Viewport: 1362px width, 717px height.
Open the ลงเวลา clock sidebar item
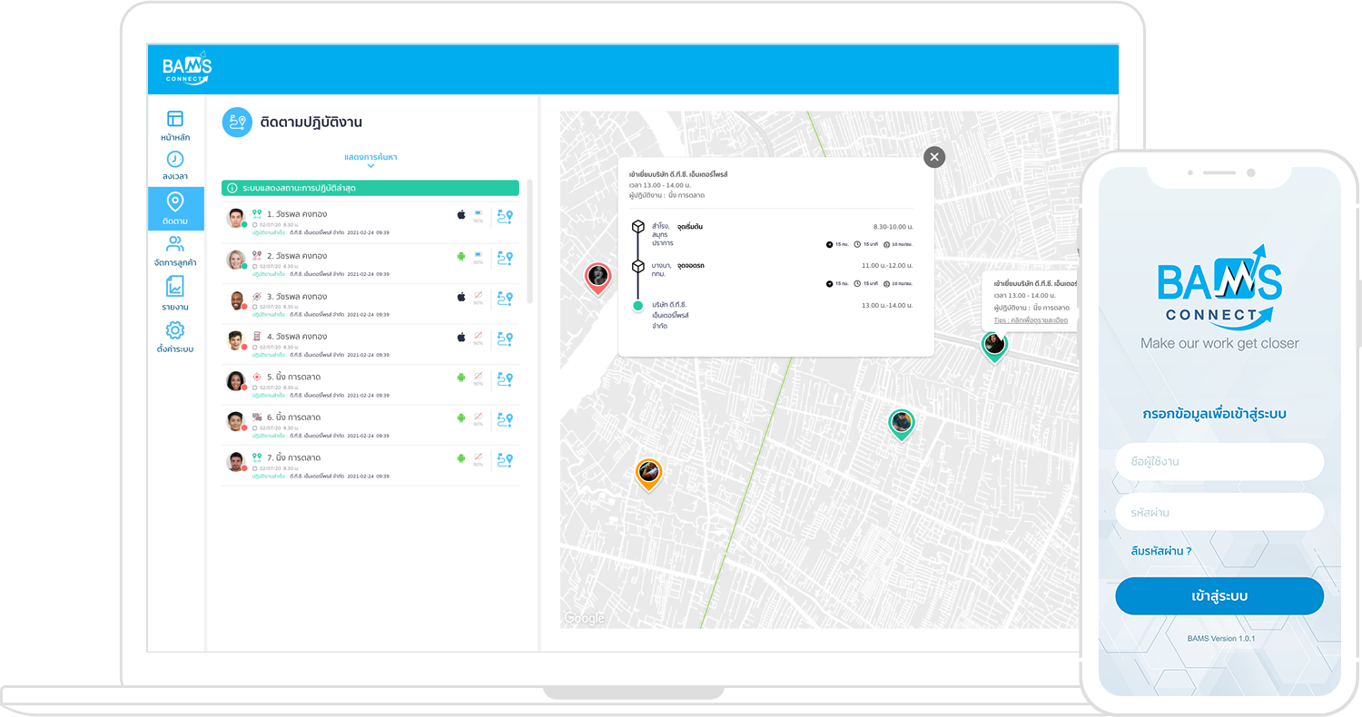pos(175,166)
